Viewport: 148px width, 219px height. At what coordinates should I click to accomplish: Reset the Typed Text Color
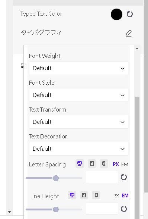[130, 14]
